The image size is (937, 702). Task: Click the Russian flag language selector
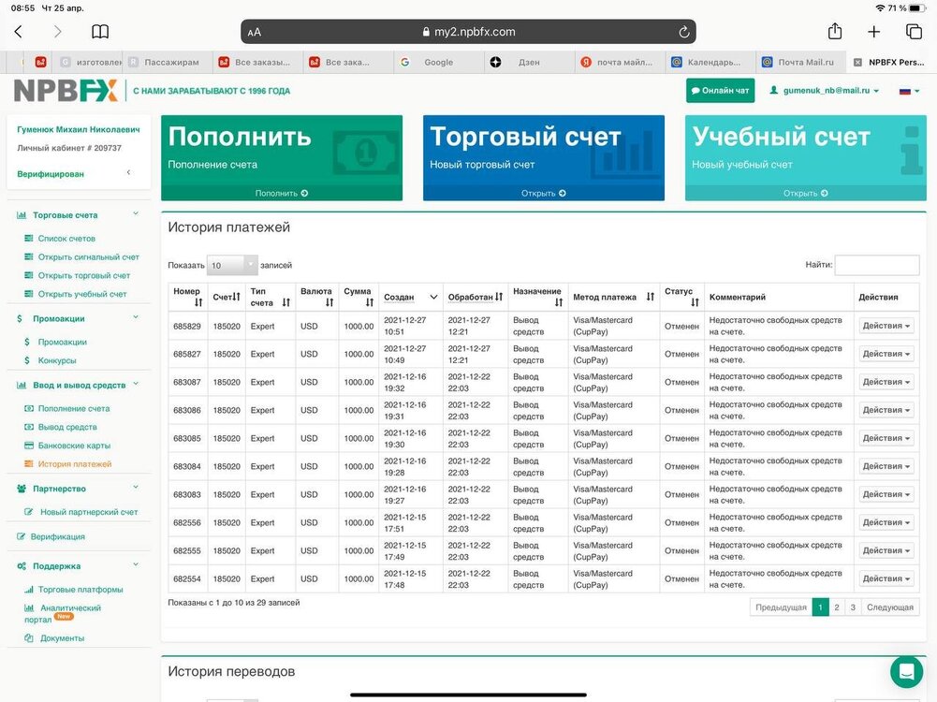click(909, 91)
